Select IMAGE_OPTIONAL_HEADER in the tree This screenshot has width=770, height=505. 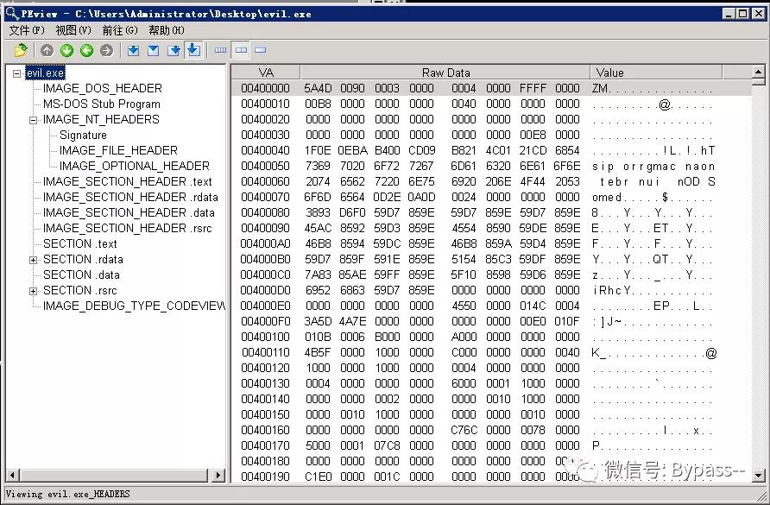[135, 166]
